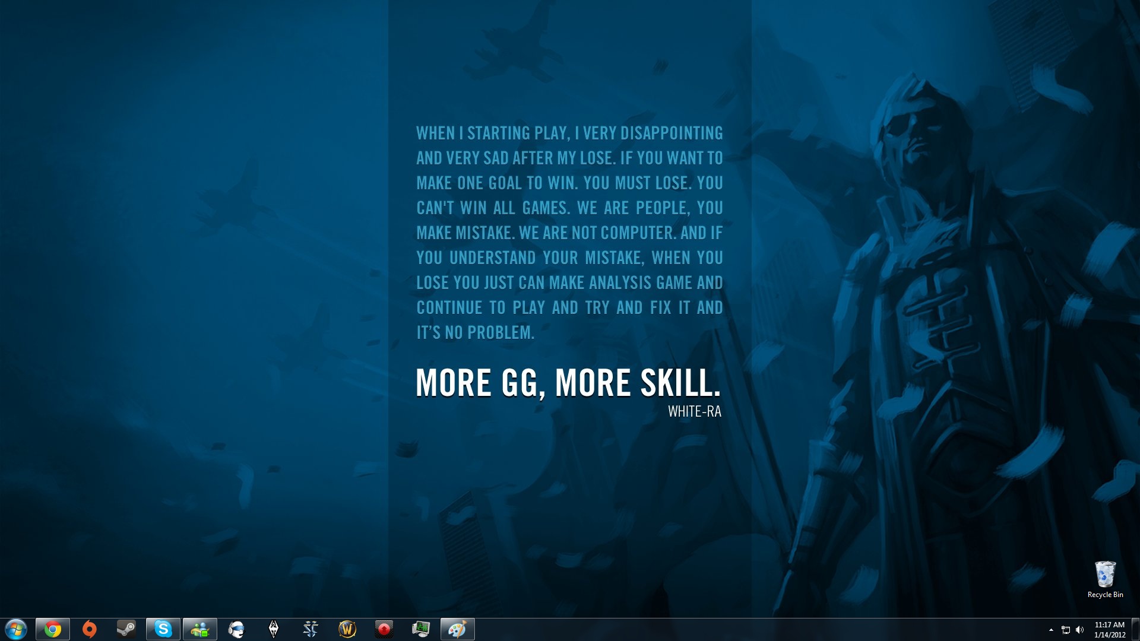
Task: Open the Windows Start menu orb
Action: pos(16,629)
